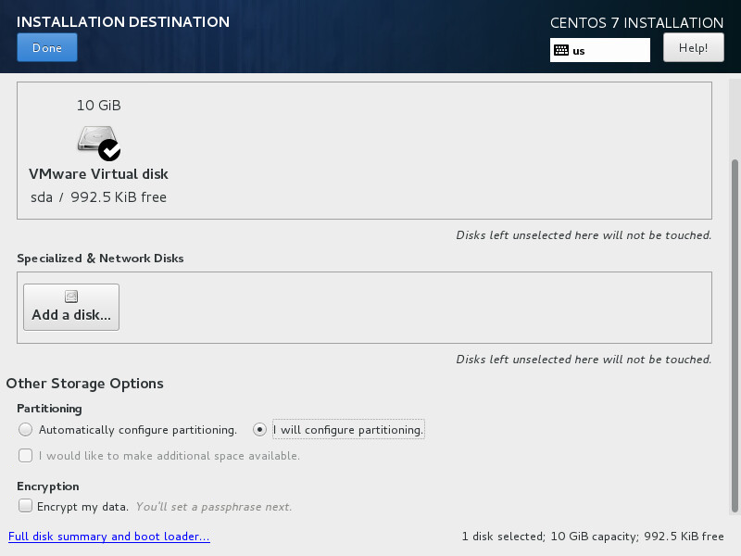Screen dimensions: 741x556
Task: Click the 'VMware Virtual disk' name
Action: (98, 174)
